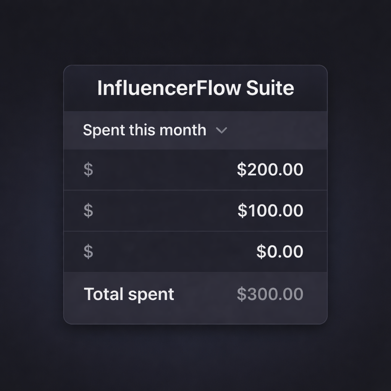Click the Total spent label

(129, 294)
